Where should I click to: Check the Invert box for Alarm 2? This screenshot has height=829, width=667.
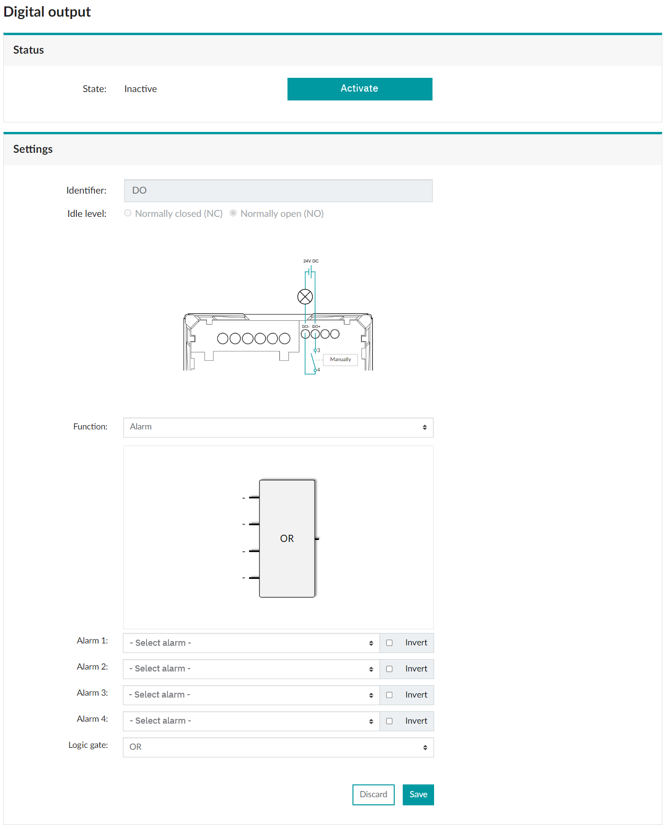389,669
